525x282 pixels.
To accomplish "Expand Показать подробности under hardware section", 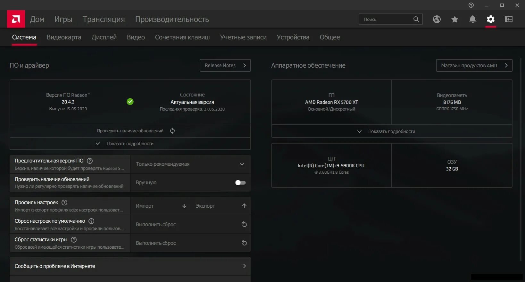I will [392, 131].
